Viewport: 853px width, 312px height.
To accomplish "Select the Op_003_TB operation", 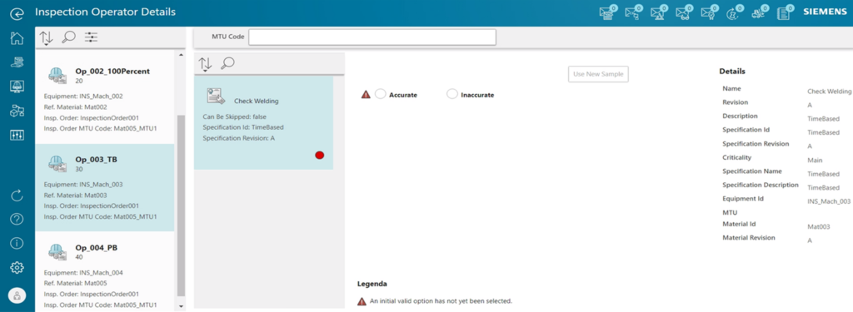I will [x=104, y=187].
